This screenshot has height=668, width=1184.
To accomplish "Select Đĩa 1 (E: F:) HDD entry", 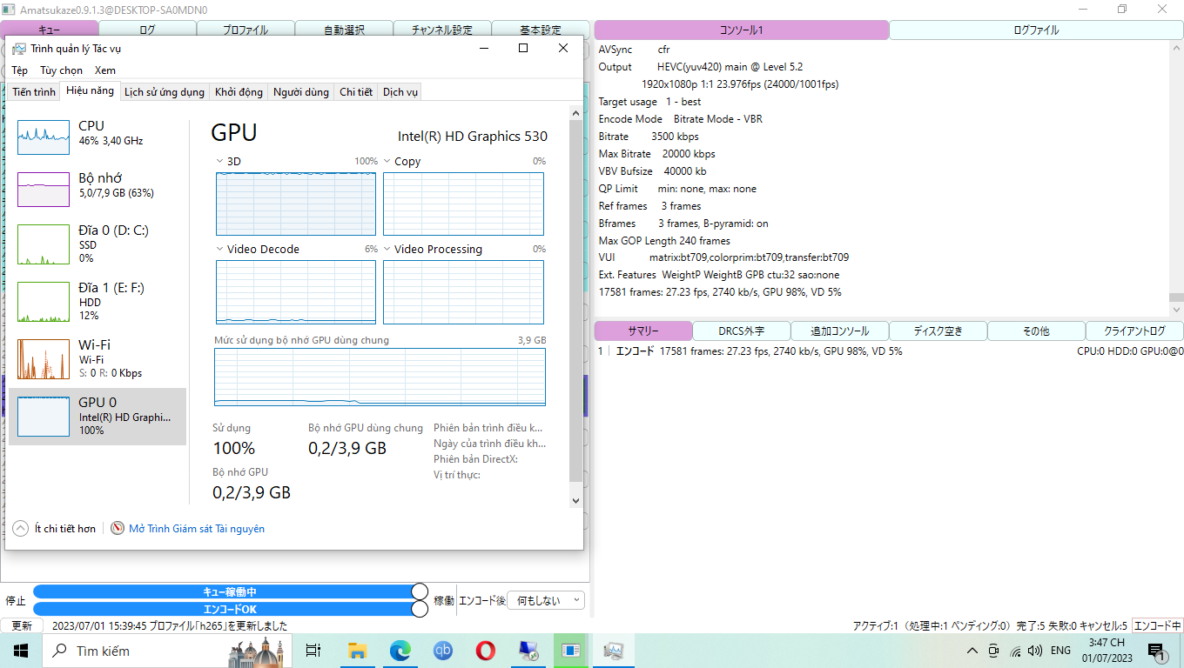I will coord(98,301).
